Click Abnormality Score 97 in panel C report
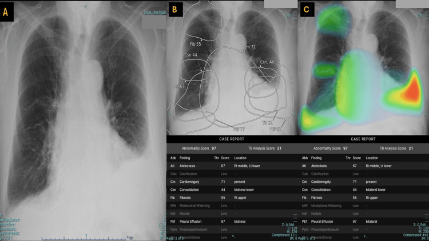Image resolution: width=429 pixels, height=241 pixels. click(x=331, y=148)
